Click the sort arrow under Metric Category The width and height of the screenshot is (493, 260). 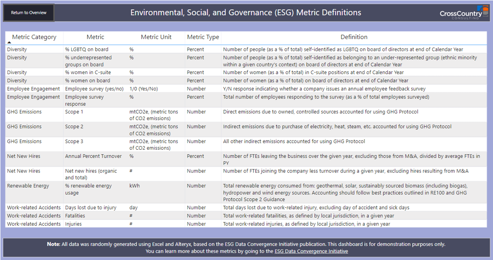click(x=10, y=42)
